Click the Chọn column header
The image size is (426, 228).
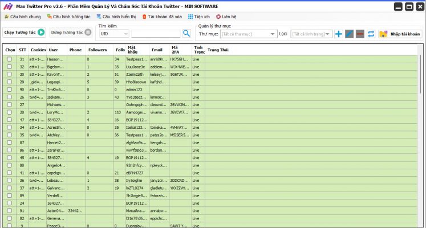pyautogui.click(x=10, y=50)
